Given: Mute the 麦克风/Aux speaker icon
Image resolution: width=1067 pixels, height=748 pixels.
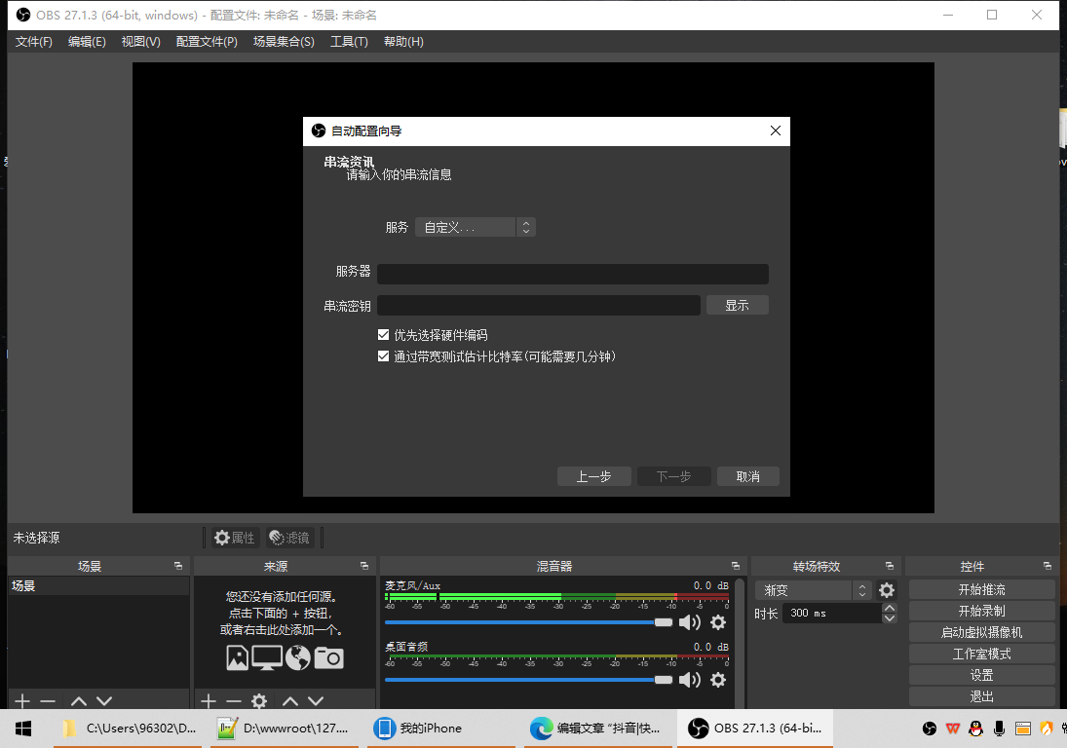Looking at the screenshot, I should [689, 622].
